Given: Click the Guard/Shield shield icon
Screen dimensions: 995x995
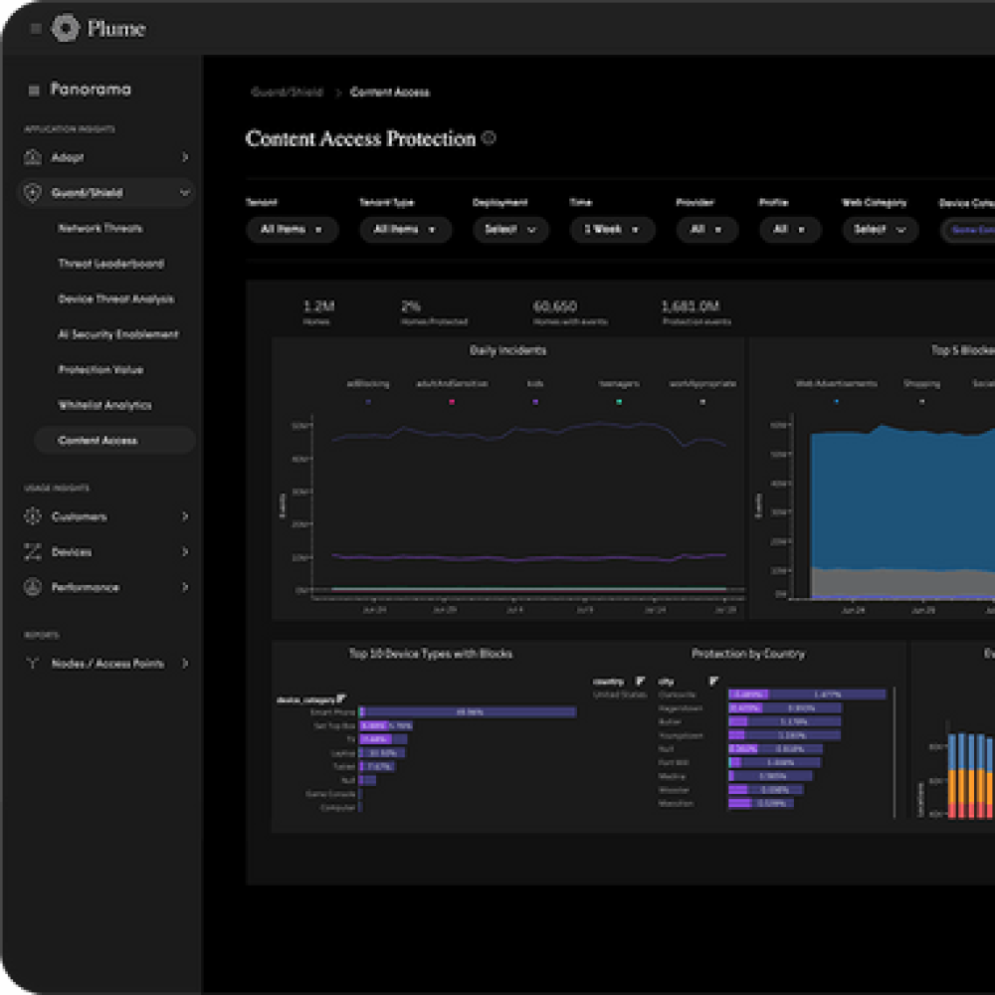Looking at the screenshot, I should [33, 193].
